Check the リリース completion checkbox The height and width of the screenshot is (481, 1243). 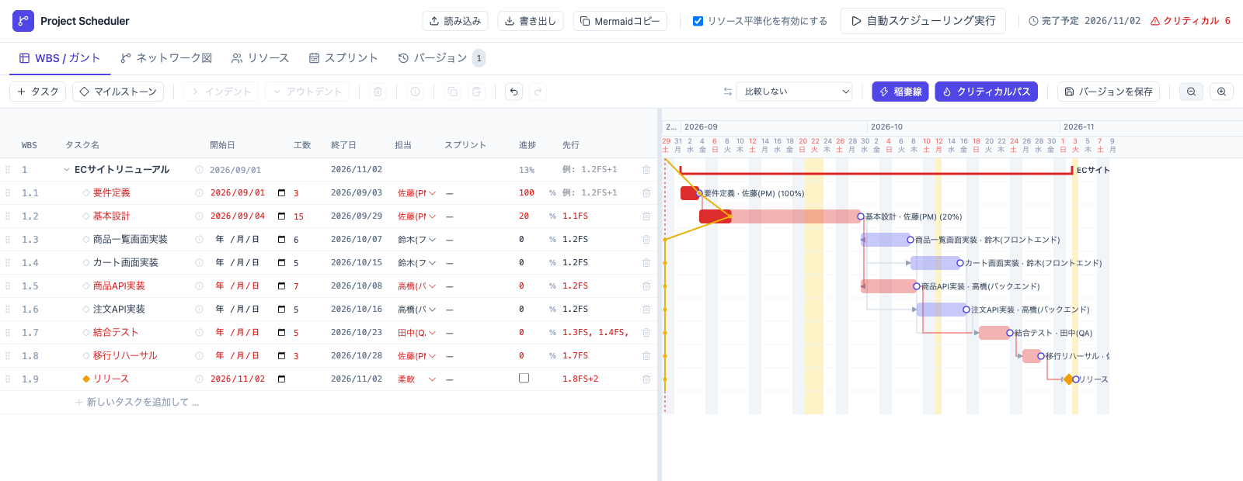coord(524,378)
